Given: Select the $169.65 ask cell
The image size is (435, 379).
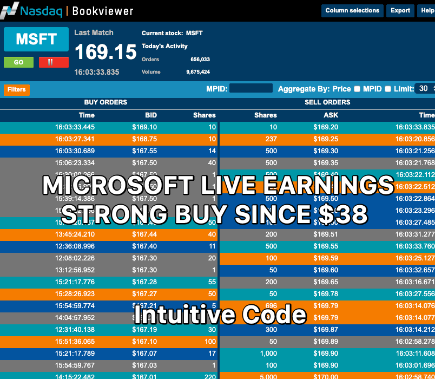Looking at the screenshot, I should (326, 282).
